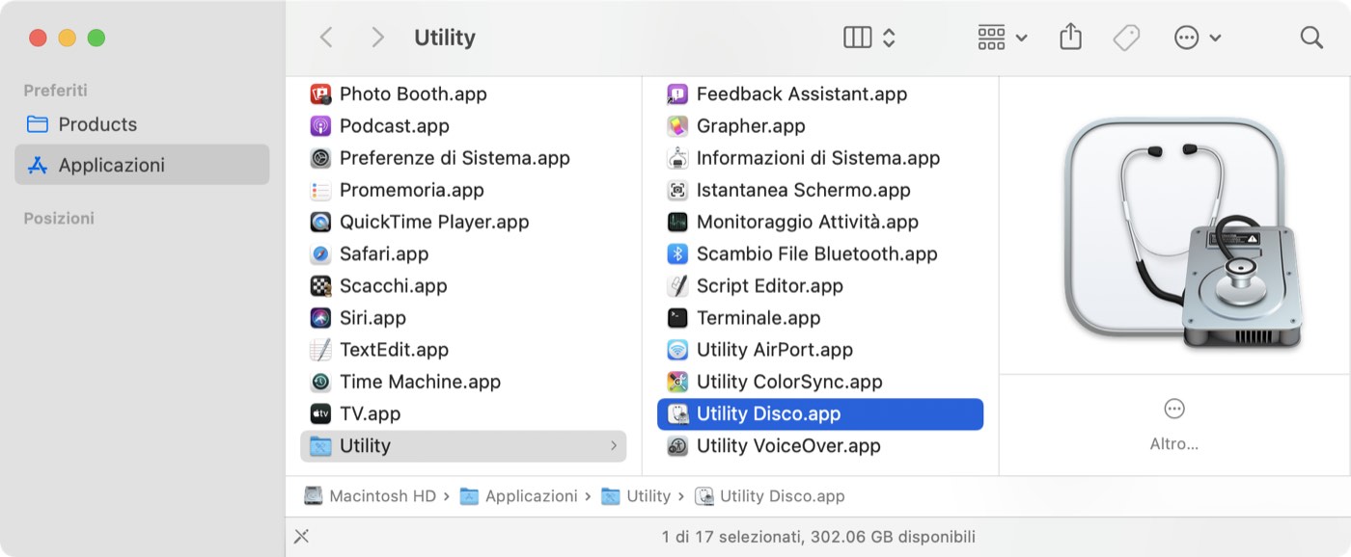Click the QuickTime Player icon
The image size is (1351, 557).
[x=320, y=222]
